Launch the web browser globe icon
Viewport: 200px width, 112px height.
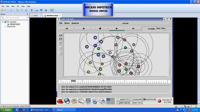click(x=67, y=101)
